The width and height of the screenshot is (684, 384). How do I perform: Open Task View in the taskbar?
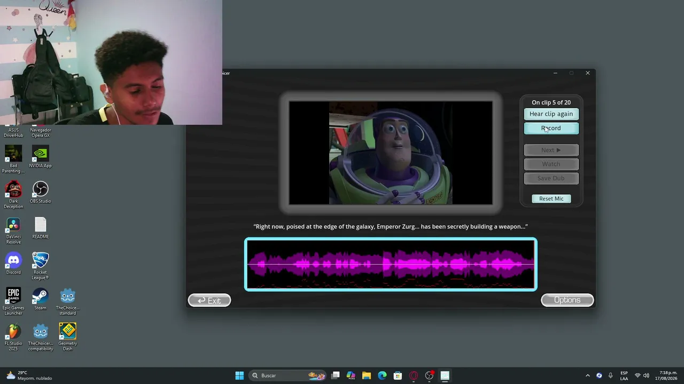pos(336,375)
